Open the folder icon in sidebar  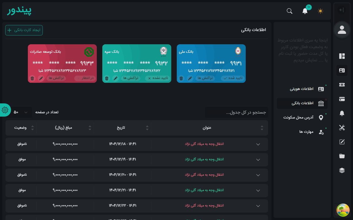pyautogui.click(x=342, y=156)
